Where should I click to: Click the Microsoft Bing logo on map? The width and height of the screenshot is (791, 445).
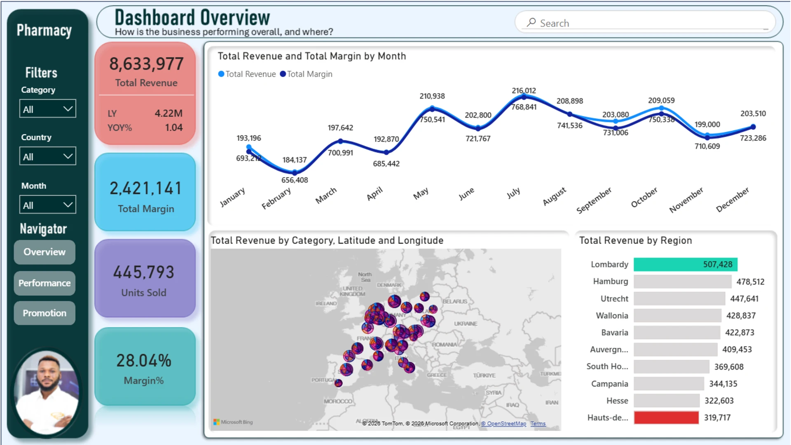233,422
